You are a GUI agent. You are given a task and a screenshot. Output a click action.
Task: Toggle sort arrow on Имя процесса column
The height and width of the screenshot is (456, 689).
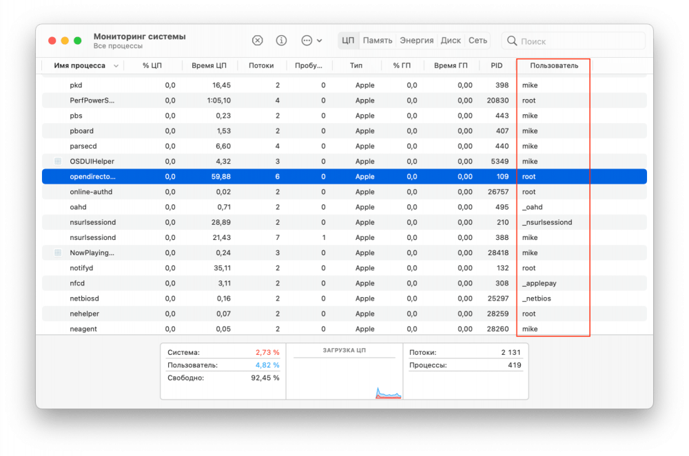pos(116,66)
